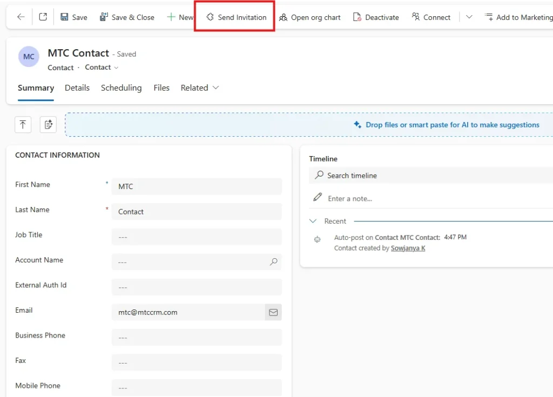Click the MTC Contact record title
This screenshot has width=553, height=397.
point(78,53)
